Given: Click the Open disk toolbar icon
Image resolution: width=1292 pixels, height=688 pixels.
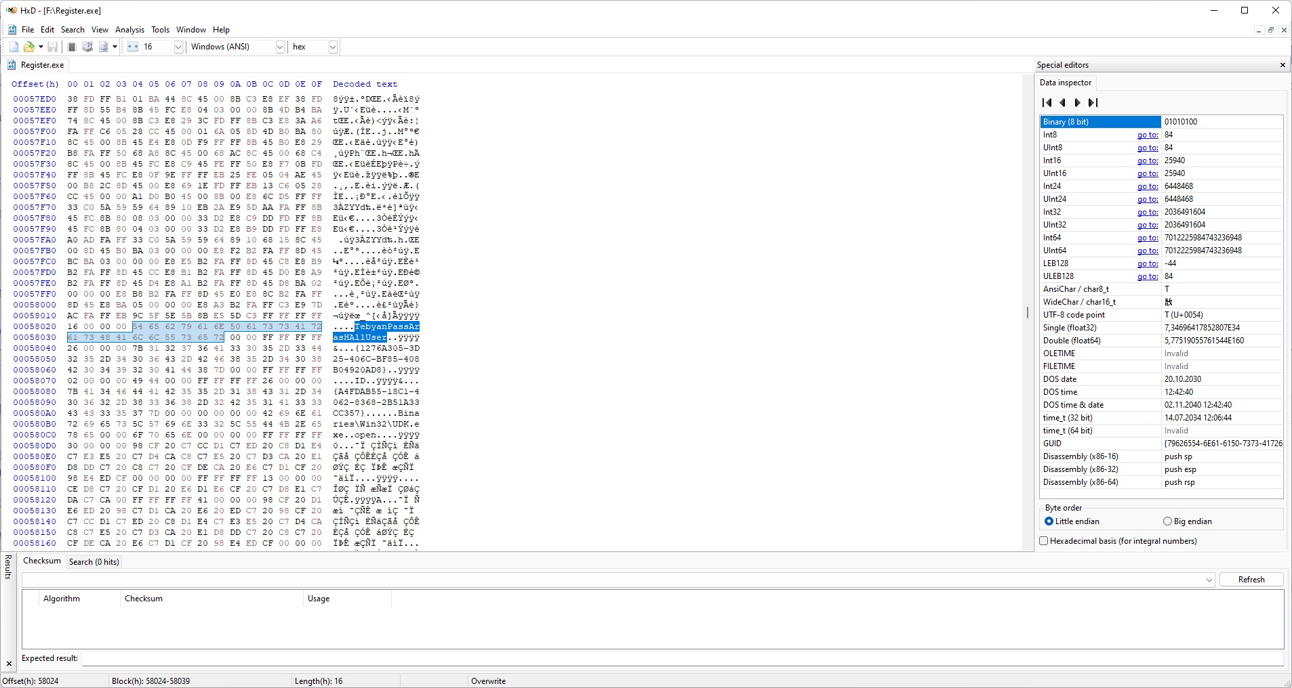Looking at the screenshot, I should (87, 47).
